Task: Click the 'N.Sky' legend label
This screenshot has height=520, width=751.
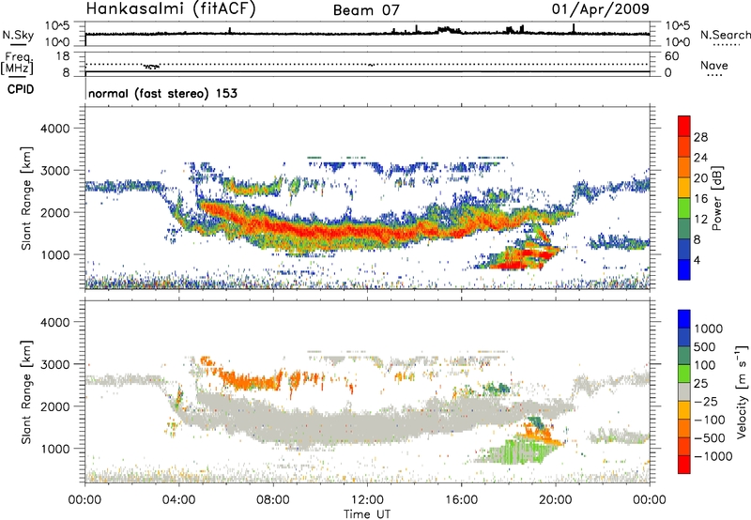Action: click(x=18, y=35)
